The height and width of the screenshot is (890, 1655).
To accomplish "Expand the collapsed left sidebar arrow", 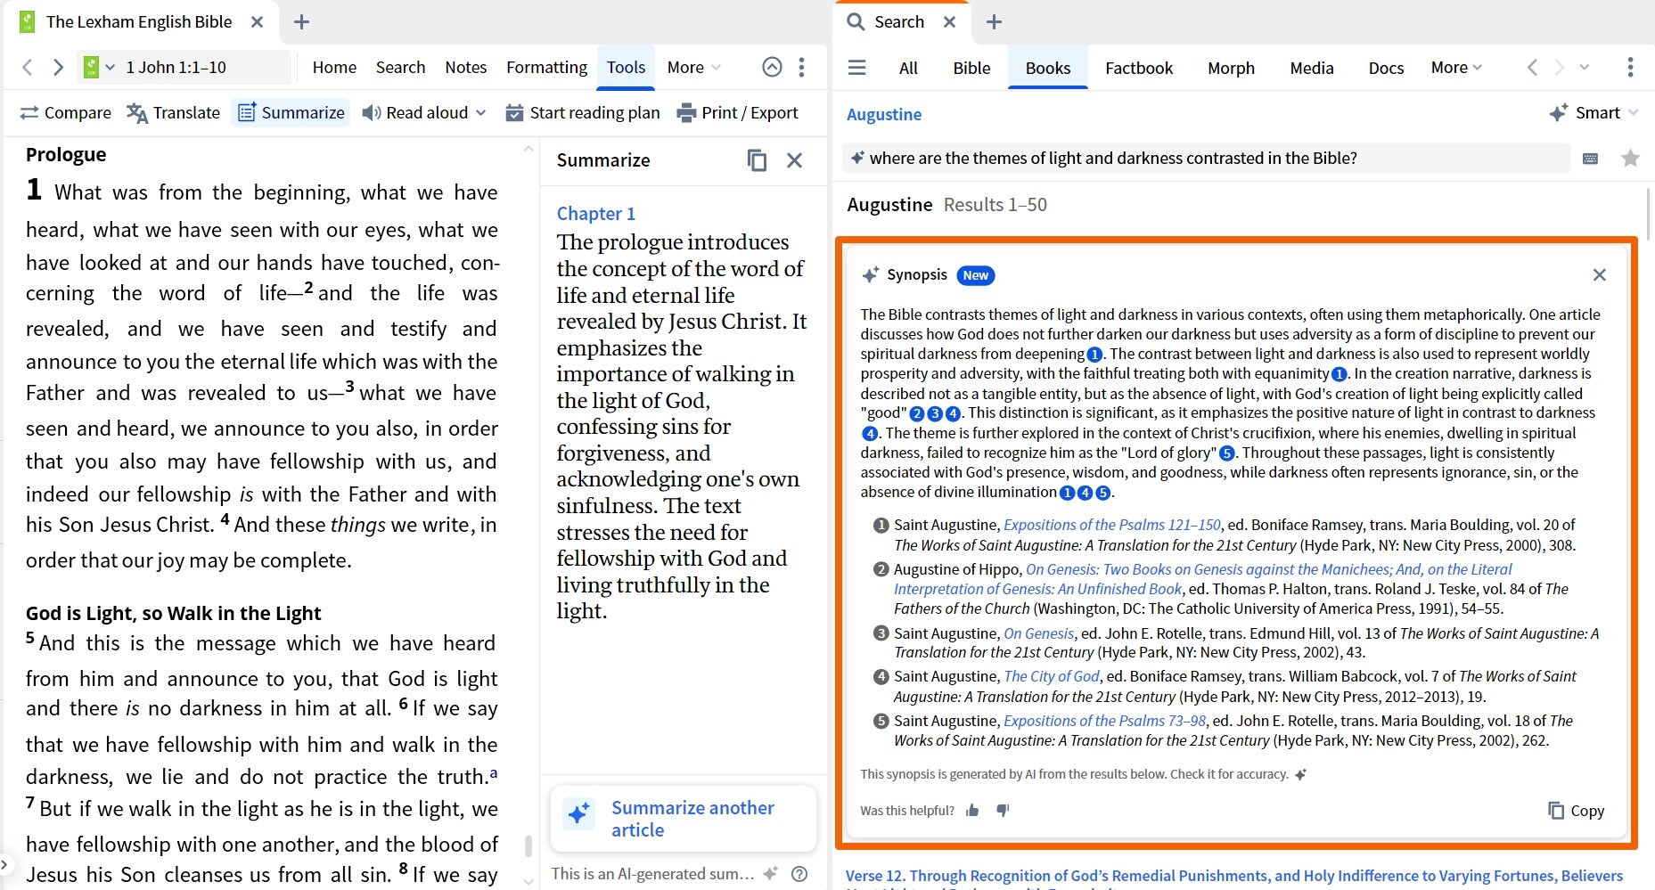I will 5,864.
